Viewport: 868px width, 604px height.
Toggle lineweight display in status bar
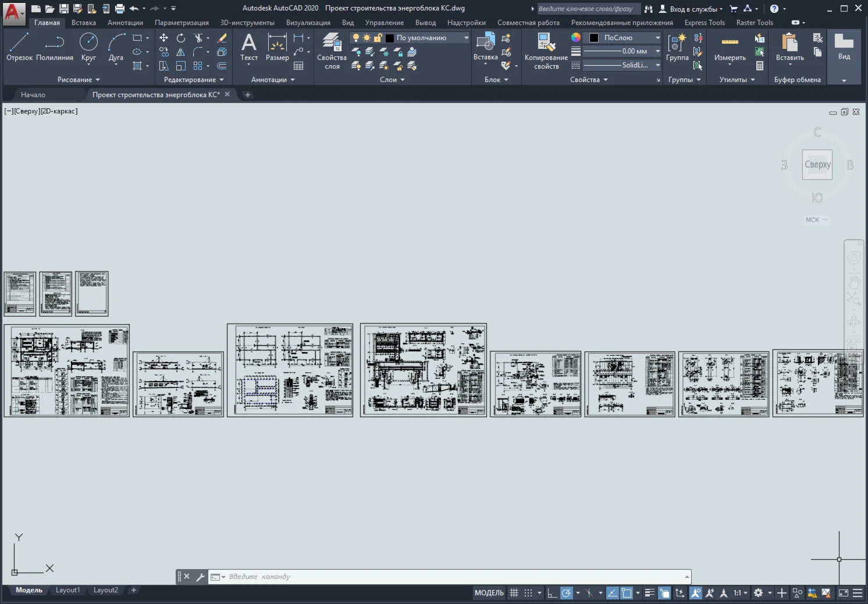tap(650, 593)
